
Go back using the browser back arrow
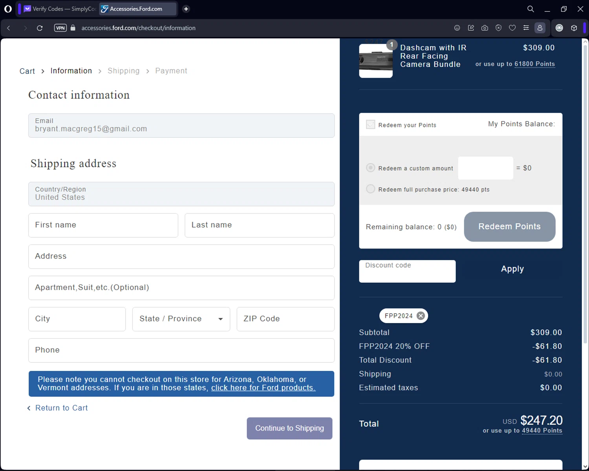point(9,28)
